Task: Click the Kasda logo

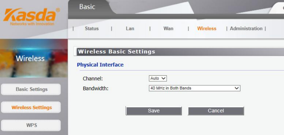Action: point(32,15)
